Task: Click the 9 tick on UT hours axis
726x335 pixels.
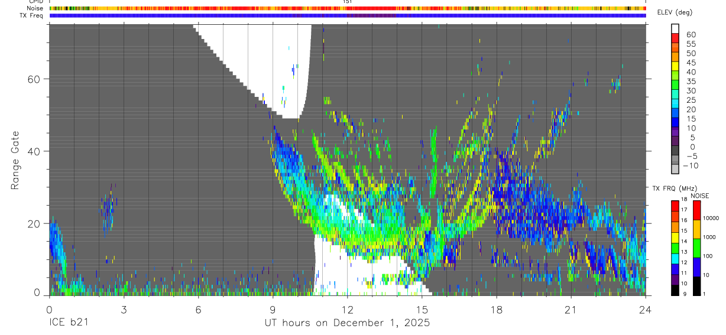Action: click(x=273, y=309)
